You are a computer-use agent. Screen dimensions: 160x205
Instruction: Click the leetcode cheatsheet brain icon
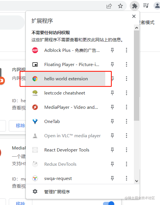pos(35,93)
